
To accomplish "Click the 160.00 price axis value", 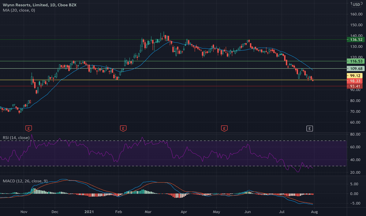I will click(357, 14).
